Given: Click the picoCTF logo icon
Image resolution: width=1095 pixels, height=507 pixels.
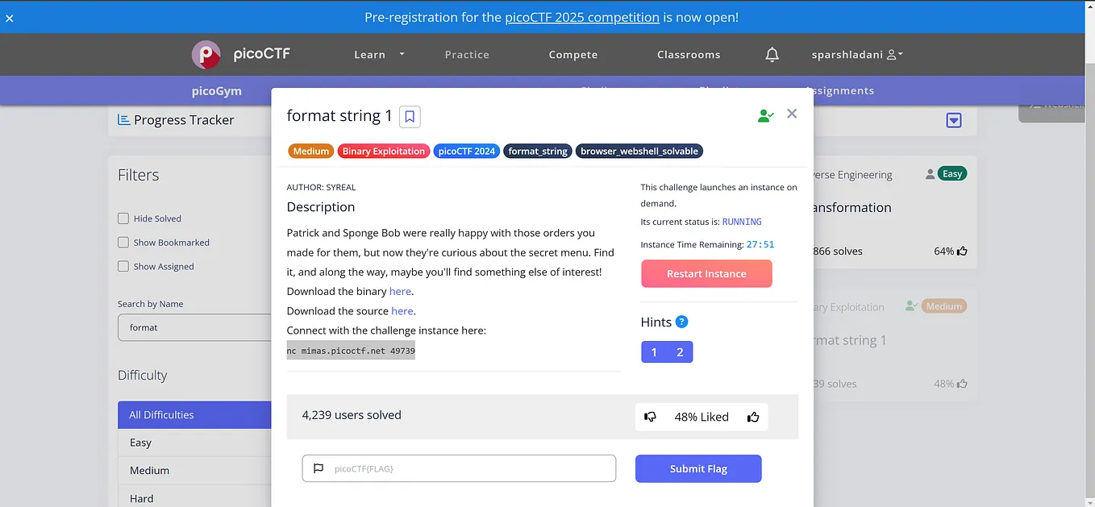Looking at the screenshot, I should (206, 54).
